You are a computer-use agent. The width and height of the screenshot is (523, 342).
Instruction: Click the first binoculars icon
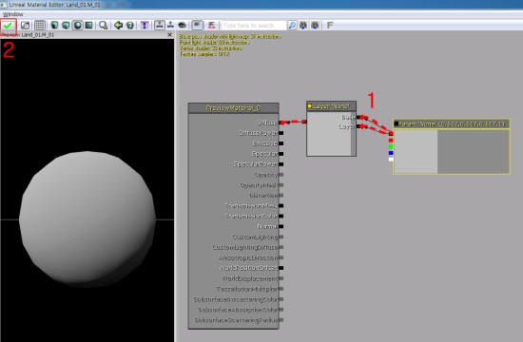pyautogui.click(x=303, y=26)
